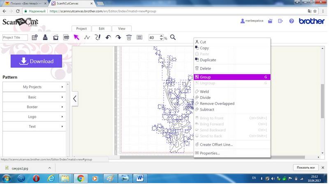Close the downloads bar
Screen dimensions: 329x187
click(323, 168)
